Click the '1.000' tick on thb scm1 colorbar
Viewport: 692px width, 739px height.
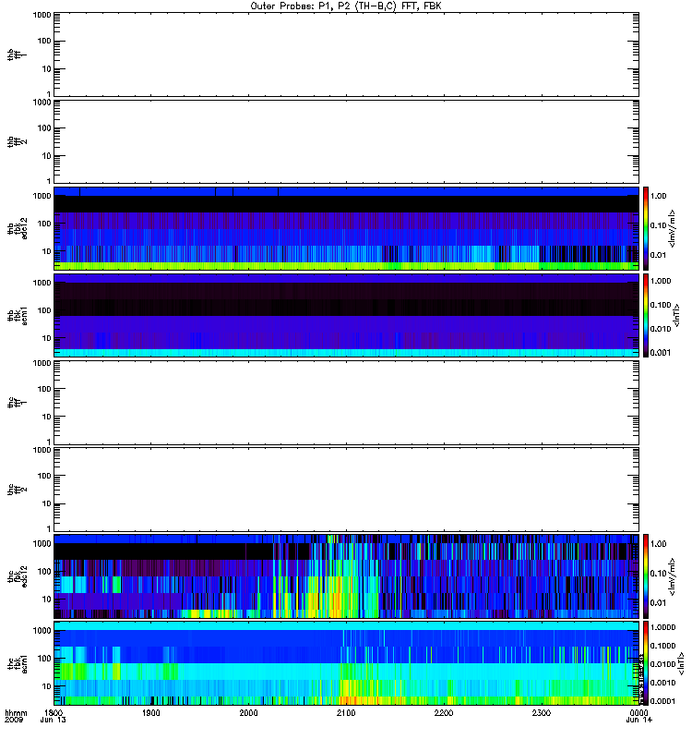click(661, 281)
